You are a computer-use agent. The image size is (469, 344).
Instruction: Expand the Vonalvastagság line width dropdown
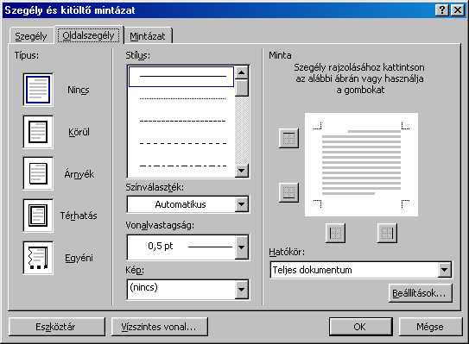pyautogui.click(x=241, y=247)
